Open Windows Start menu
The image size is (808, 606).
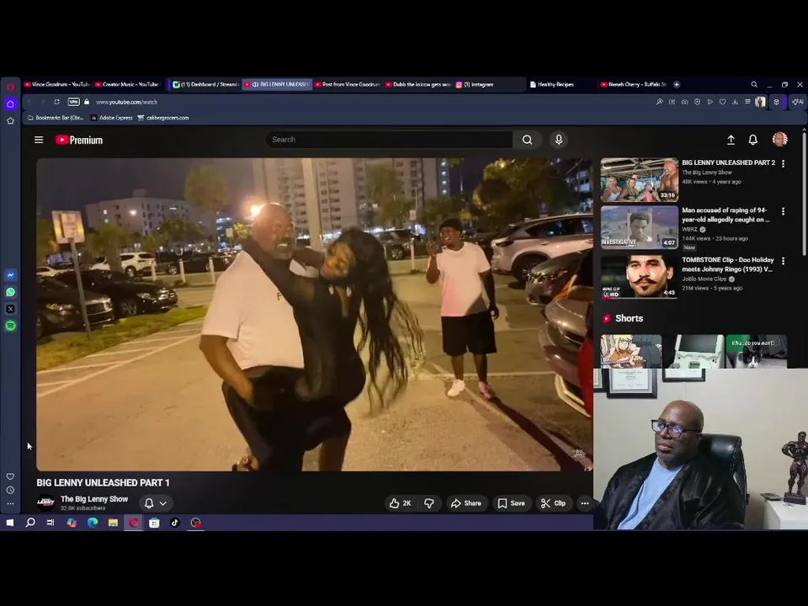point(10,523)
